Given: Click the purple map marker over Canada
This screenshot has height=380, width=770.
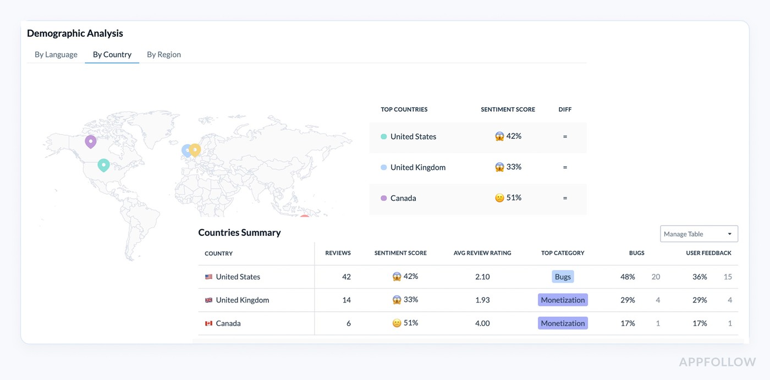Looking at the screenshot, I should point(90,141).
